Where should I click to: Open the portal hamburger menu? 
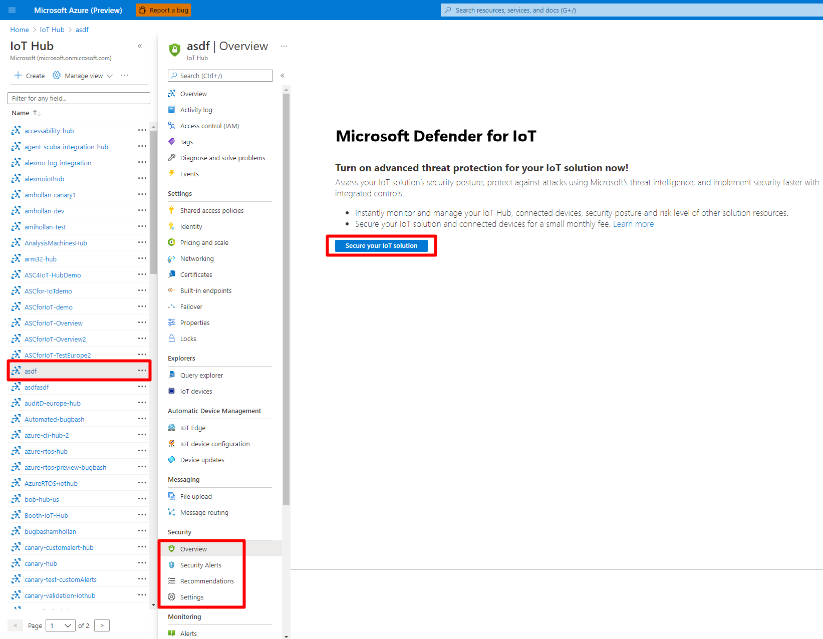[13, 10]
